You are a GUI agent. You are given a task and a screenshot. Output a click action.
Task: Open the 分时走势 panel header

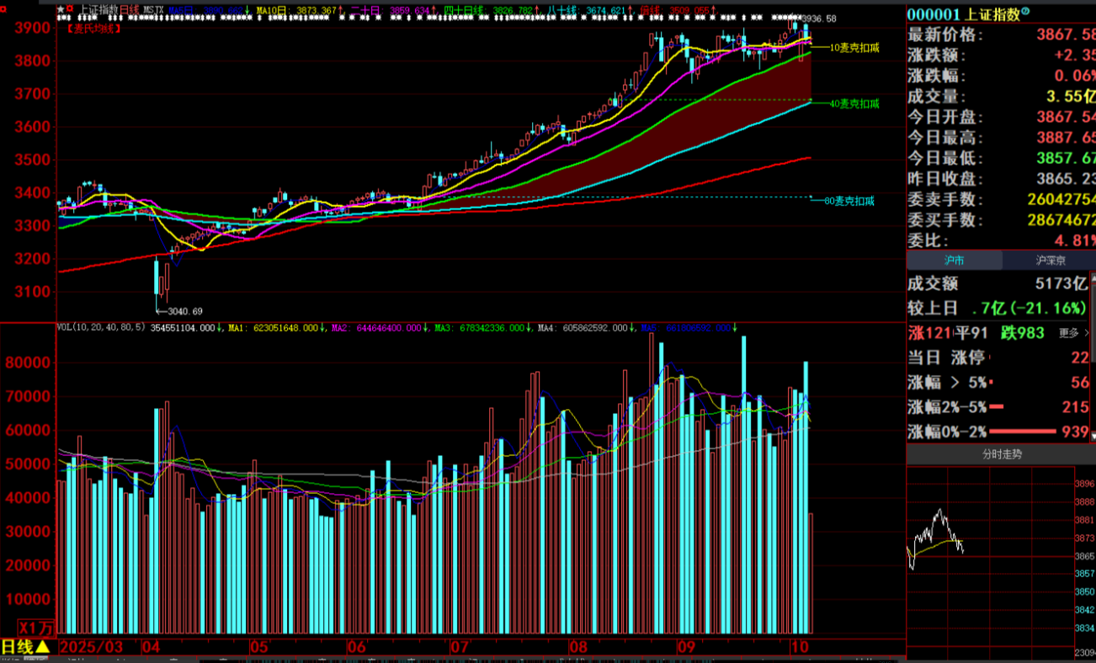click(x=1002, y=454)
